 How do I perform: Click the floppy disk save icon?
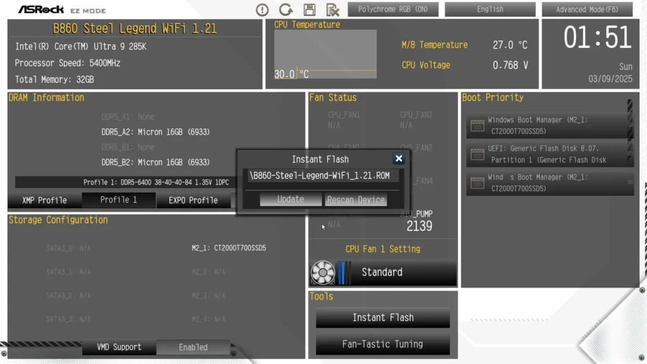(310, 9)
